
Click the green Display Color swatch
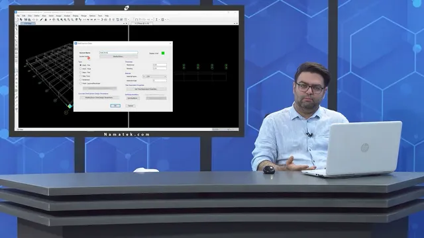[x=163, y=53]
